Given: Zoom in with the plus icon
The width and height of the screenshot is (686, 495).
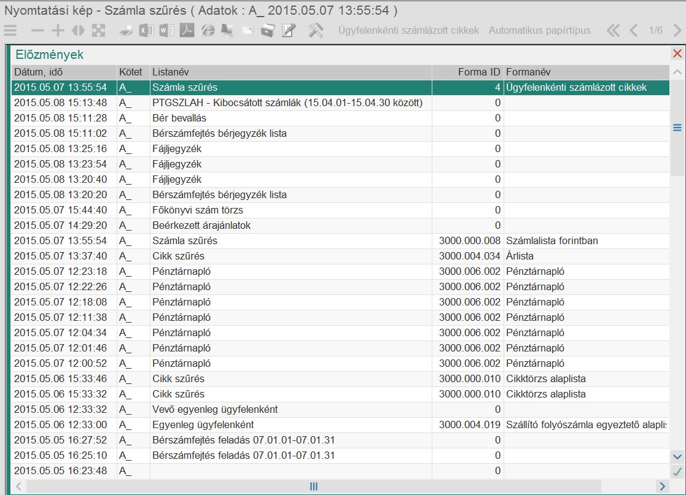Looking at the screenshot, I should coord(58,31).
